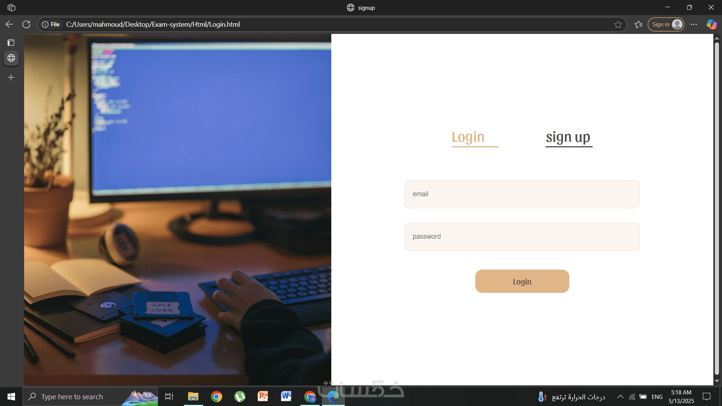The image size is (722, 406).
Task: Open the Copilot sidebar icon
Action: 711,24
